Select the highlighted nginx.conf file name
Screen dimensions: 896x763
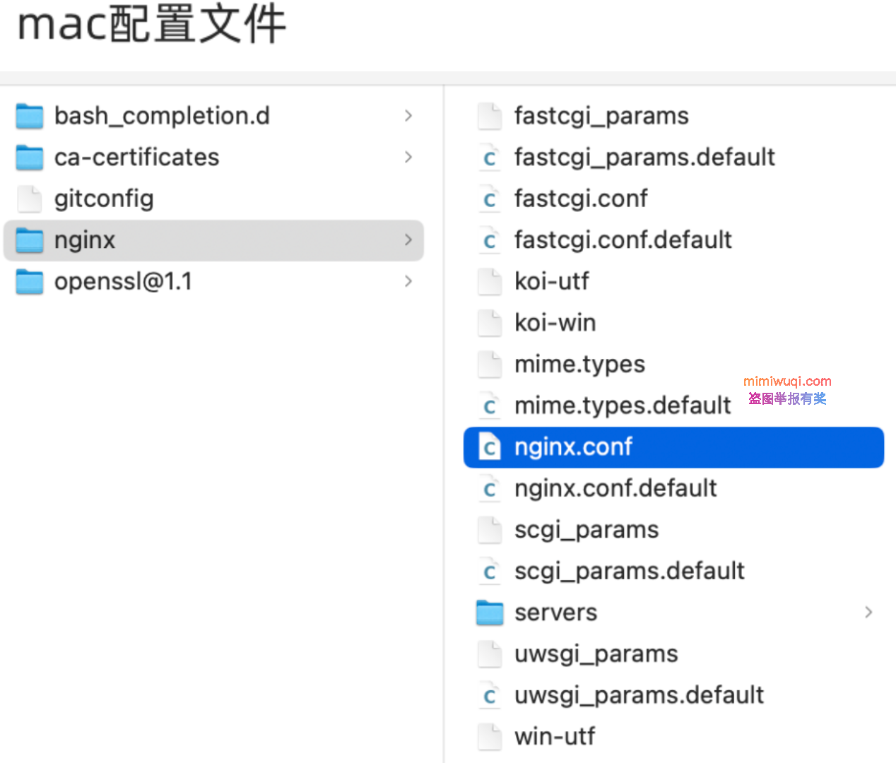(573, 447)
